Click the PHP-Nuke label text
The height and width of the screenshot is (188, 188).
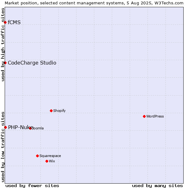pos(20,127)
